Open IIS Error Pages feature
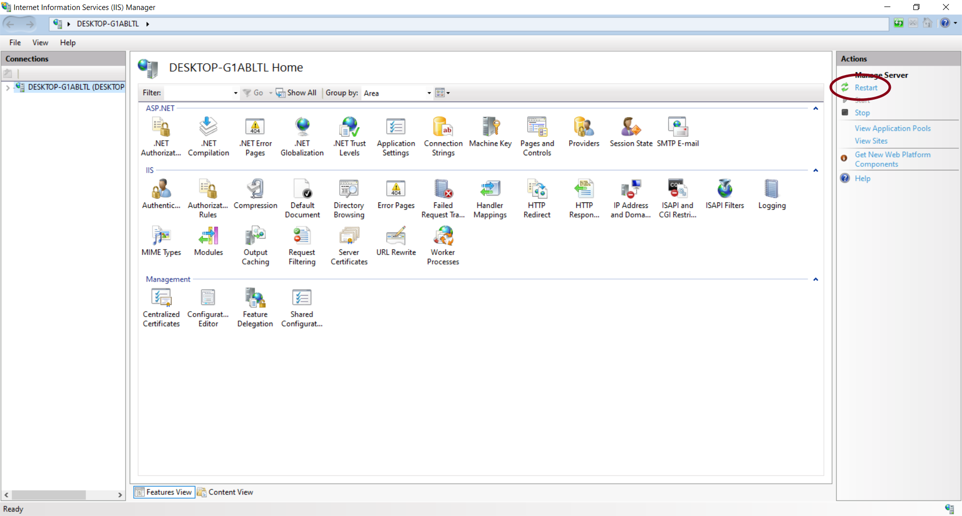This screenshot has width=962, height=516. click(x=396, y=194)
